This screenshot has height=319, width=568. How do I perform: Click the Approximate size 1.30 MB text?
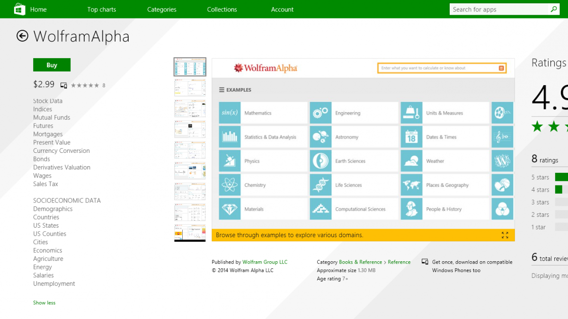[346, 270]
